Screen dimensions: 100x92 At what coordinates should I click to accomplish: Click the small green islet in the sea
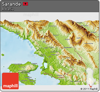click(3, 55)
